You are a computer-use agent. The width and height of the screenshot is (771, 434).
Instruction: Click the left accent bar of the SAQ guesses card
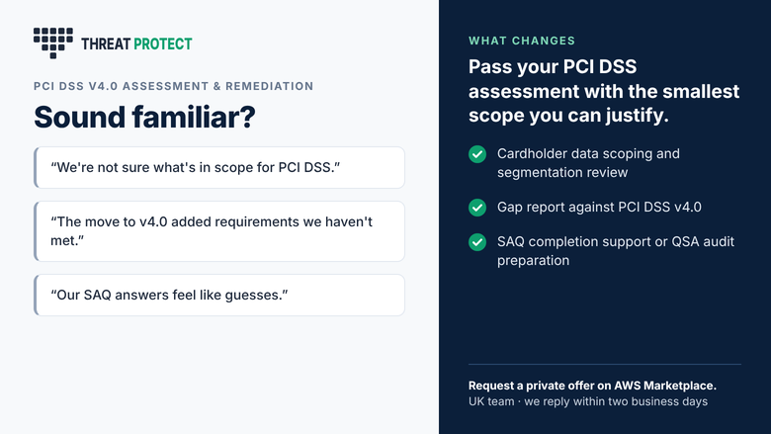36,295
